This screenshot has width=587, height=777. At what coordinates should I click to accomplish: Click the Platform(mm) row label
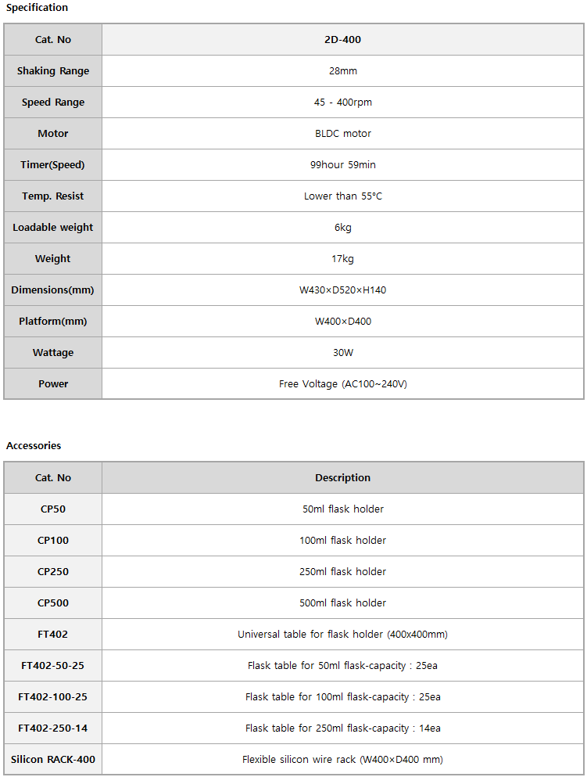53,322
